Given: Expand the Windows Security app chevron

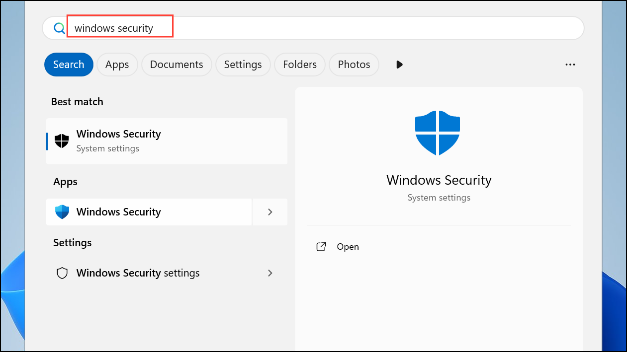Looking at the screenshot, I should [x=270, y=212].
